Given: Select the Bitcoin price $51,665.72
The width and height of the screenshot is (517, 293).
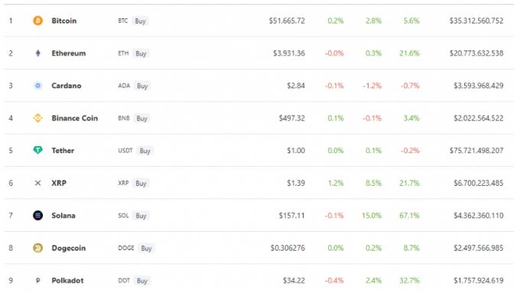Looking at the screenshot, I should pos(287,21).
